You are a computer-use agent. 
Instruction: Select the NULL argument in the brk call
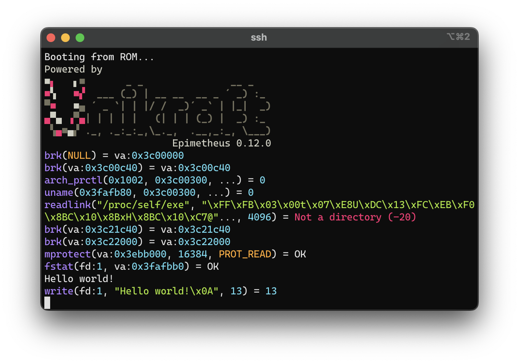click(x=81, y=155)
